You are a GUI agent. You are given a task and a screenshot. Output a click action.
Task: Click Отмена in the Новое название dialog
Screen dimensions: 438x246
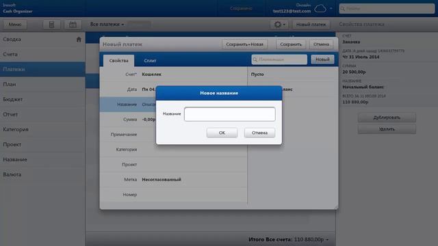tap(259, 133)
